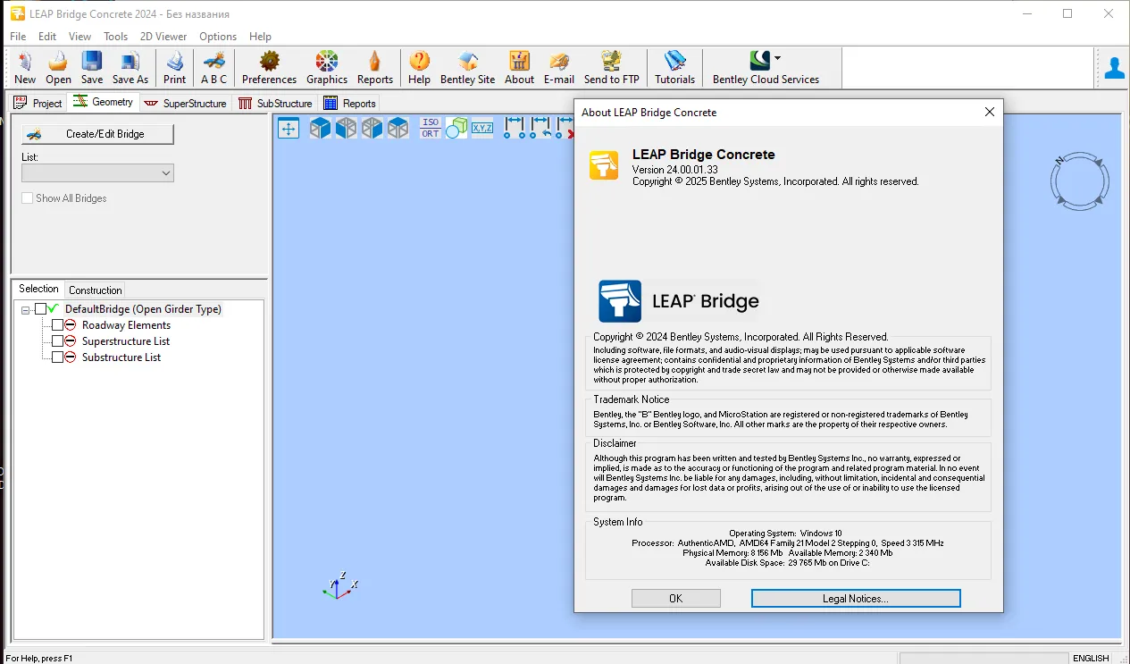
Task: Click the Send to FTP icon
Action: [612, 62]
